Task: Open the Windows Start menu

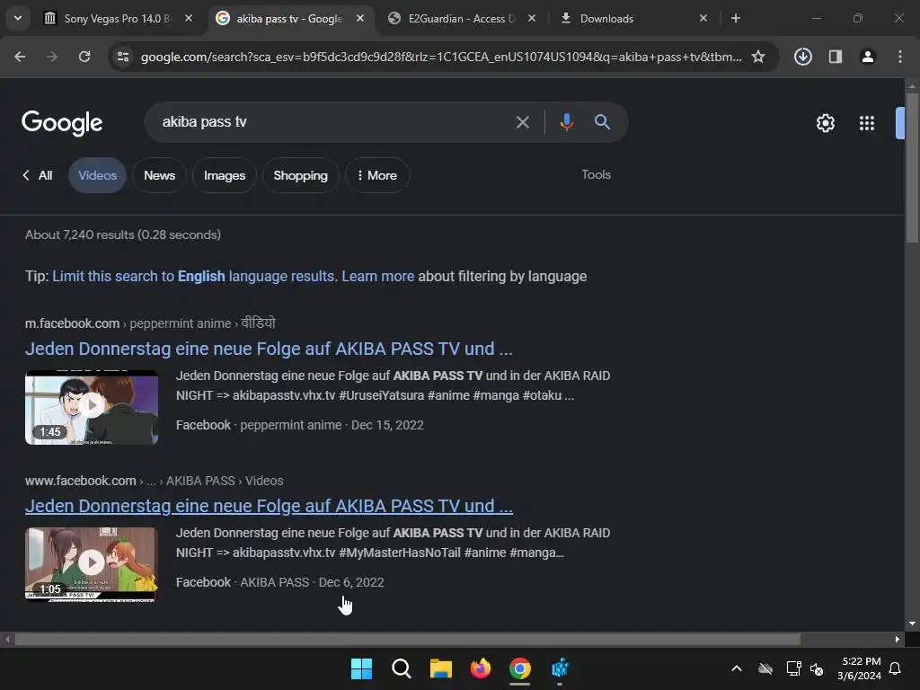Action: pyautogui.click(x=361, y=668)
